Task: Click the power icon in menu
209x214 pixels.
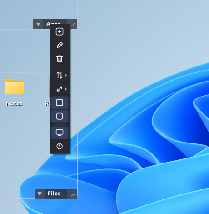Action: click(60, 146)
